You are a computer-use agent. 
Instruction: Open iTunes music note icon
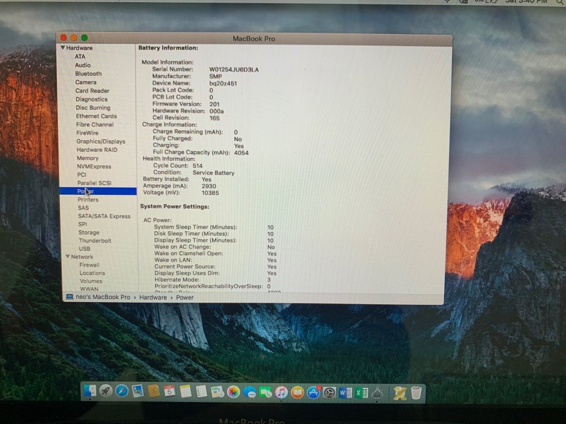coord(281,393)
